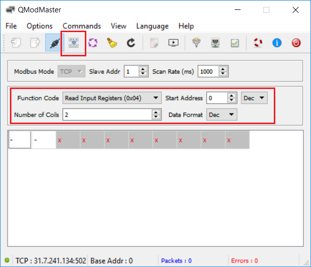Click the Packets : 0 status text
The height and width of the screenshot is (267, 311).
[x=176, y=261]
